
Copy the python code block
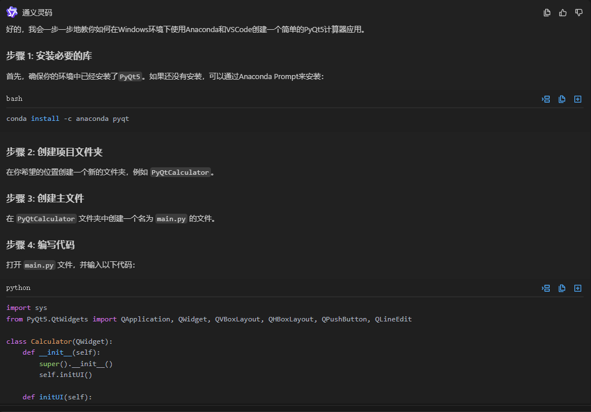(x=562, y=288)
